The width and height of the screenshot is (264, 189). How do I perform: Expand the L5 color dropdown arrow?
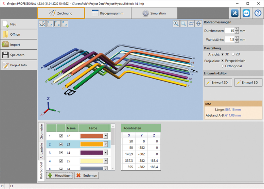[106, 161]
